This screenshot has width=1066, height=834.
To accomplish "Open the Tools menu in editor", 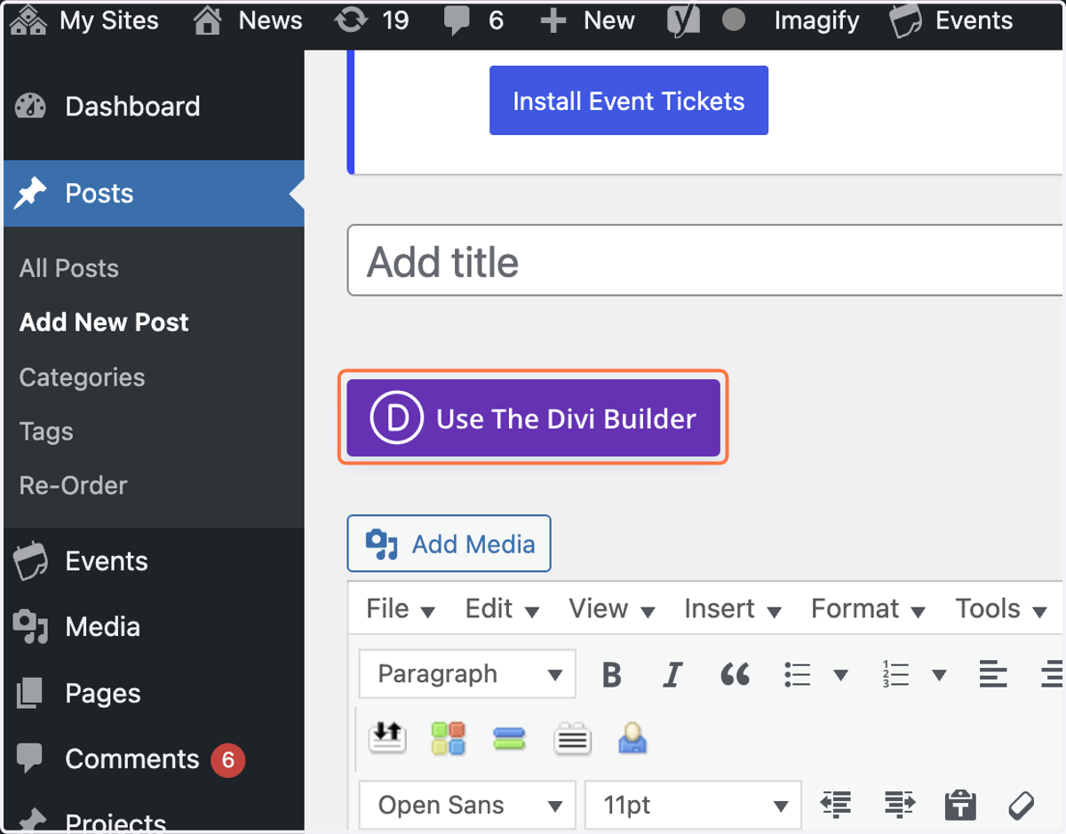I will coord(1001,608).
